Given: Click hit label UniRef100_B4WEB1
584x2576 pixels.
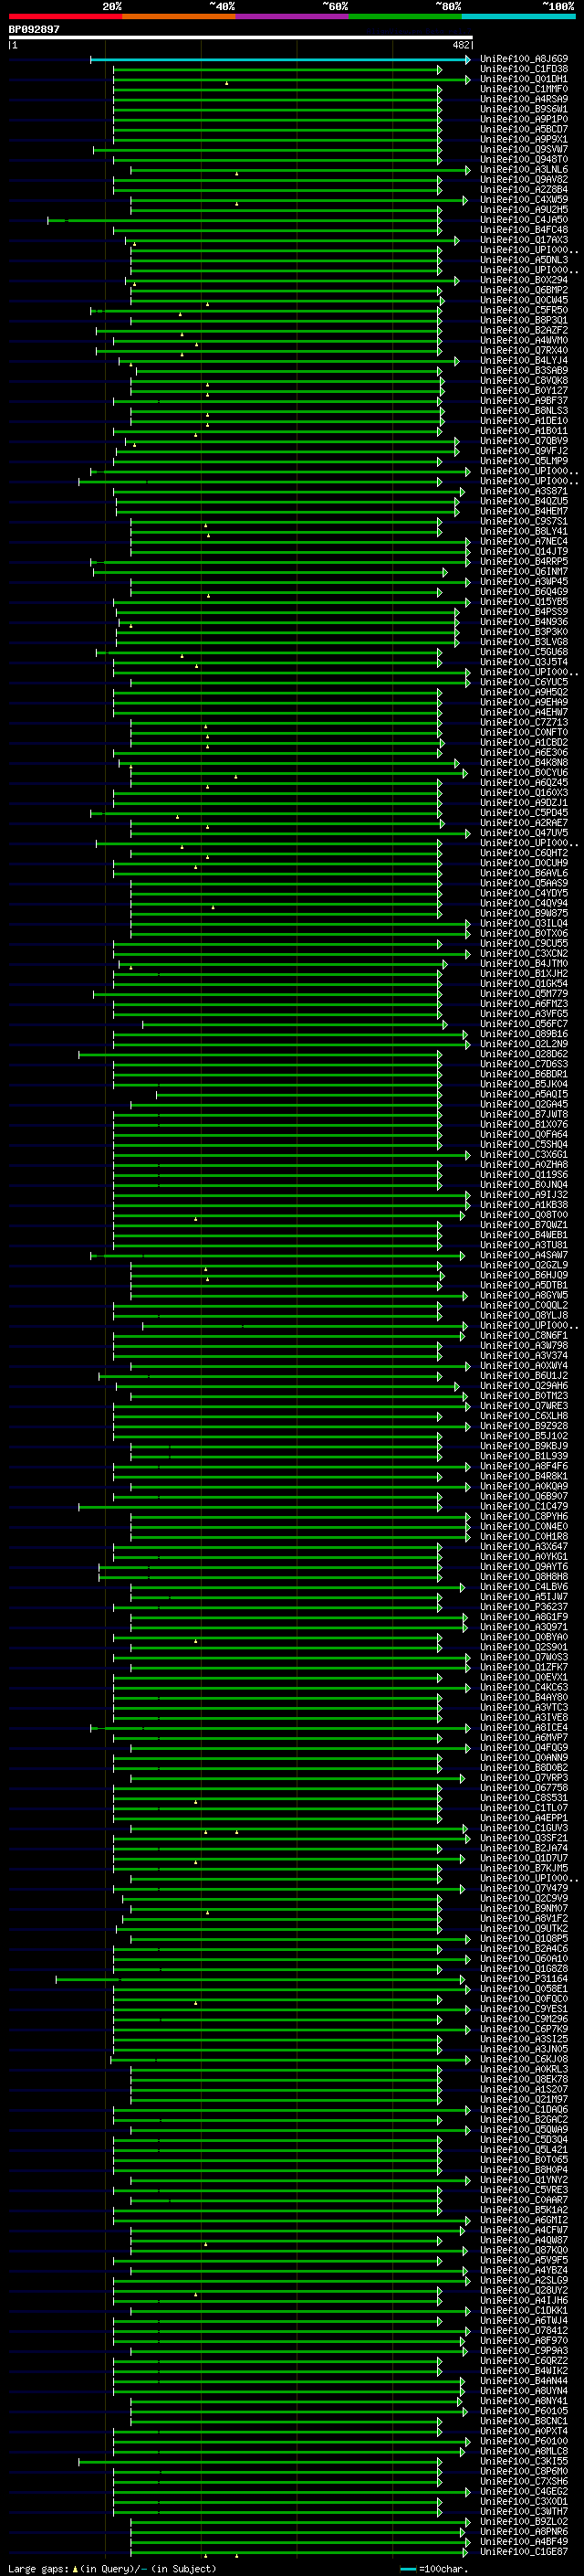Looking at the screenshot, I should [524, 1235].
